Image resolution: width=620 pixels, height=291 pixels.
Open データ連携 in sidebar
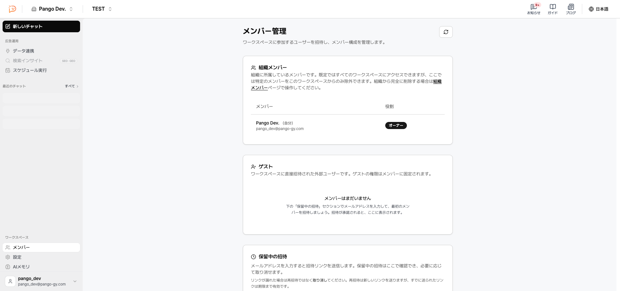click(x=41, y=51)
